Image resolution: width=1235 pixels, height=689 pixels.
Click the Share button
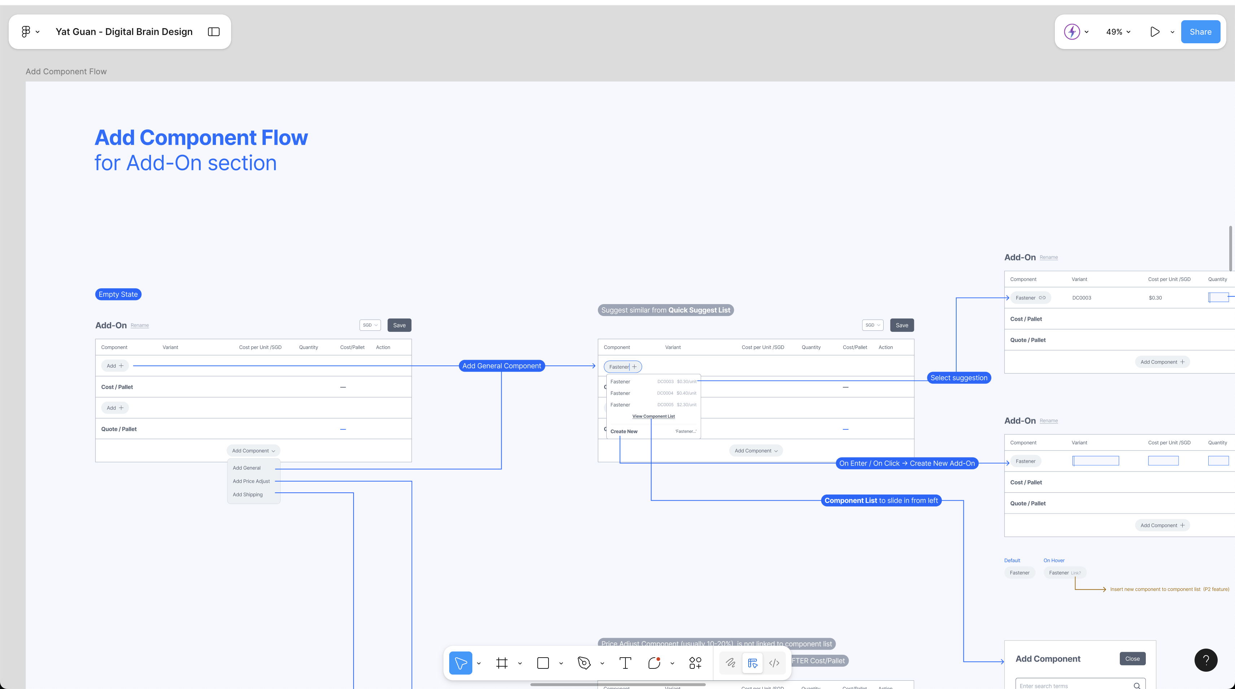pos(1200,32)
